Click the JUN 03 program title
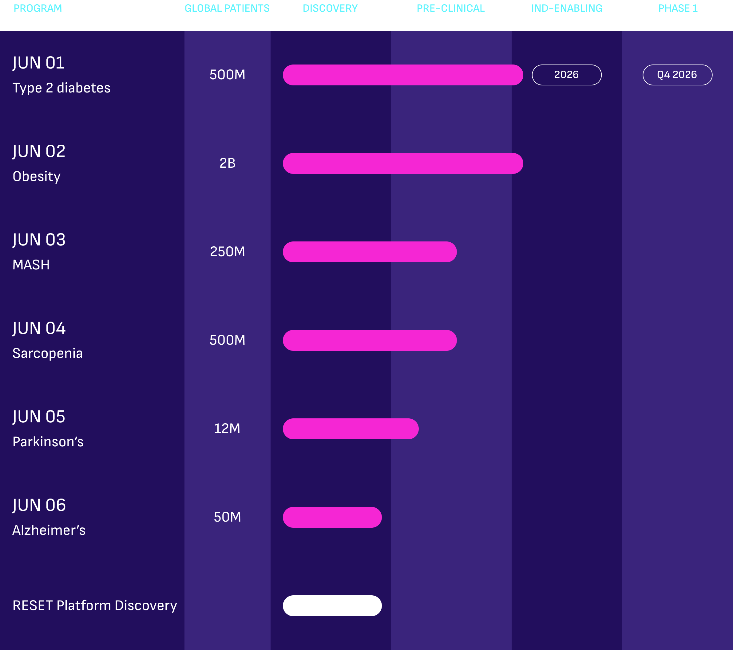The height and width of the screenshot is (650, 733). [39, 240]
